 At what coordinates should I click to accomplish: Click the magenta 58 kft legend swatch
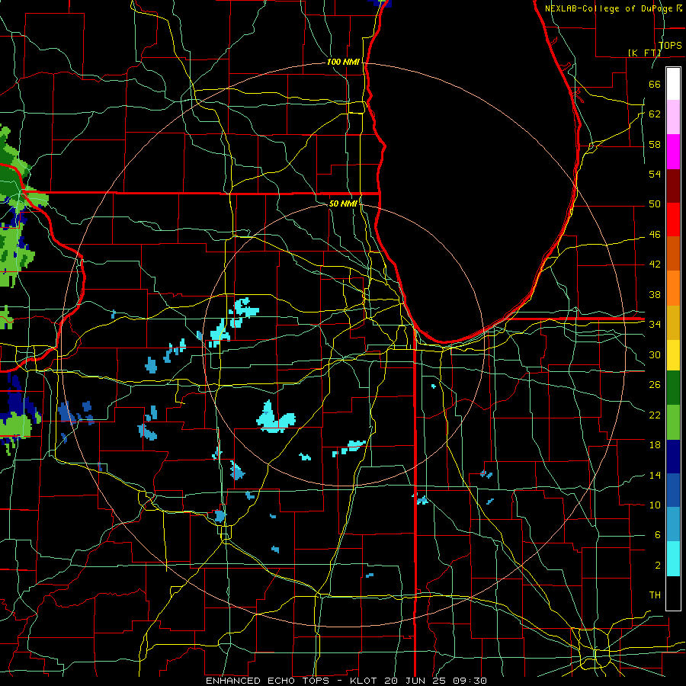click(673, 152)
